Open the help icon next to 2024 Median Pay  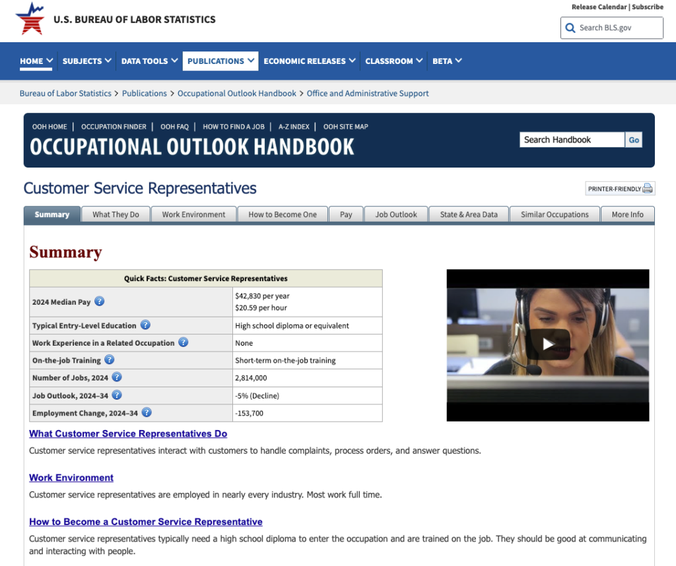click(x=99, y=301)
